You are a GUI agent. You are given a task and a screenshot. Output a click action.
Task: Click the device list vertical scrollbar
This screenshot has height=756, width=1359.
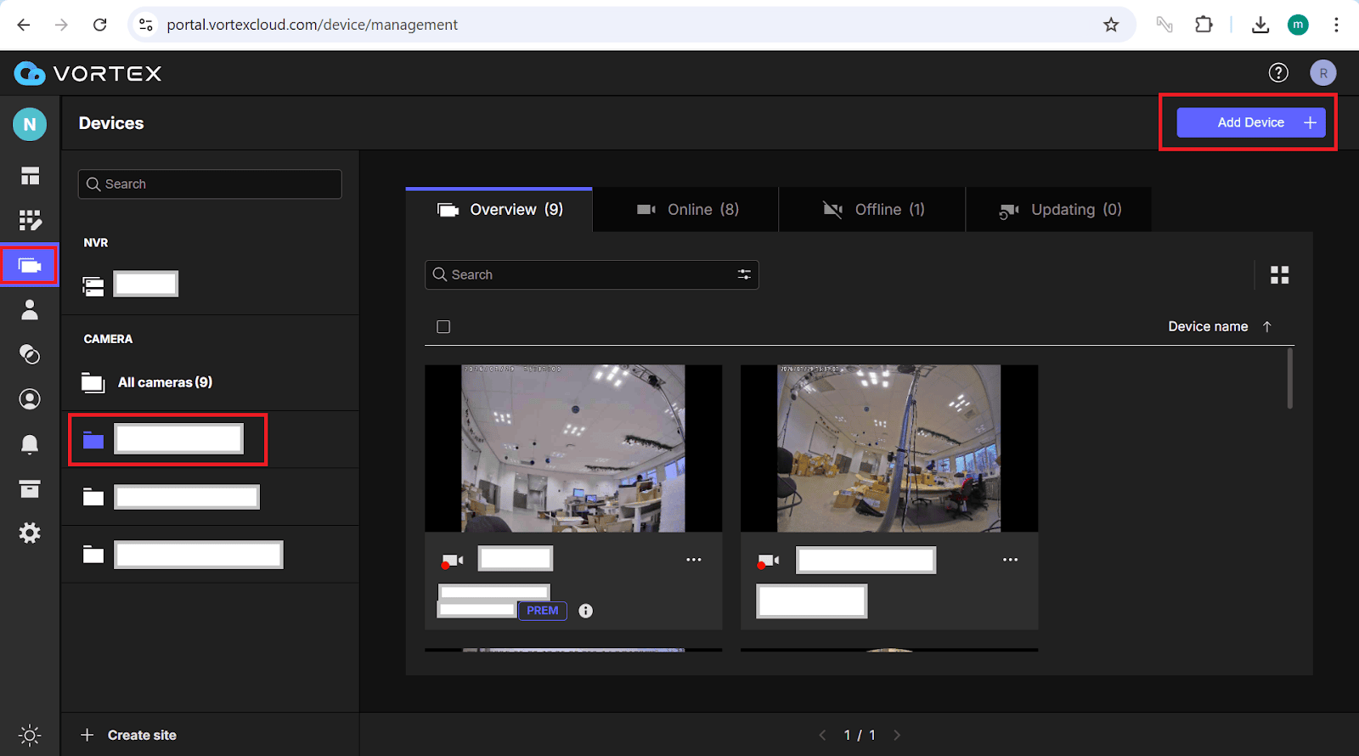click(x=1289, y=379)
